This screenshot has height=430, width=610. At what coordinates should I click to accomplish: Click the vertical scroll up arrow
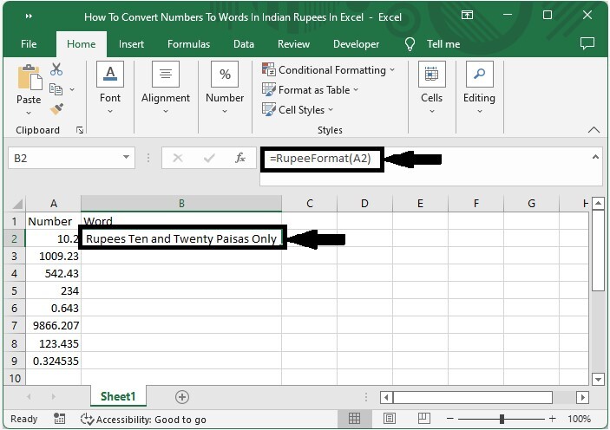click(x=598, y=204)
